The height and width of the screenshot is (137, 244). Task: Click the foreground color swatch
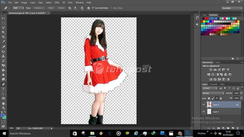point(2,115)
